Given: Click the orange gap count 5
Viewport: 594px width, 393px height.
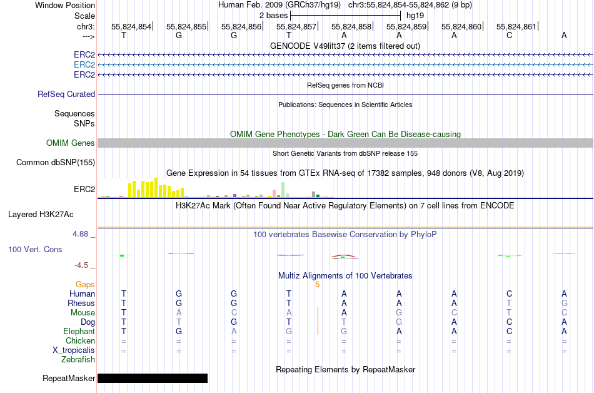Looking at the screenshot, I should tap(318, 285).
